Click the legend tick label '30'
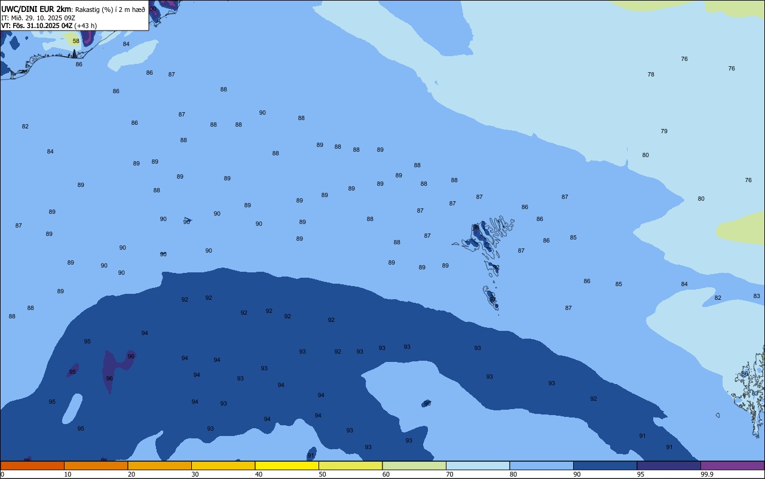The image size is (765, 479). pos(195,474)
